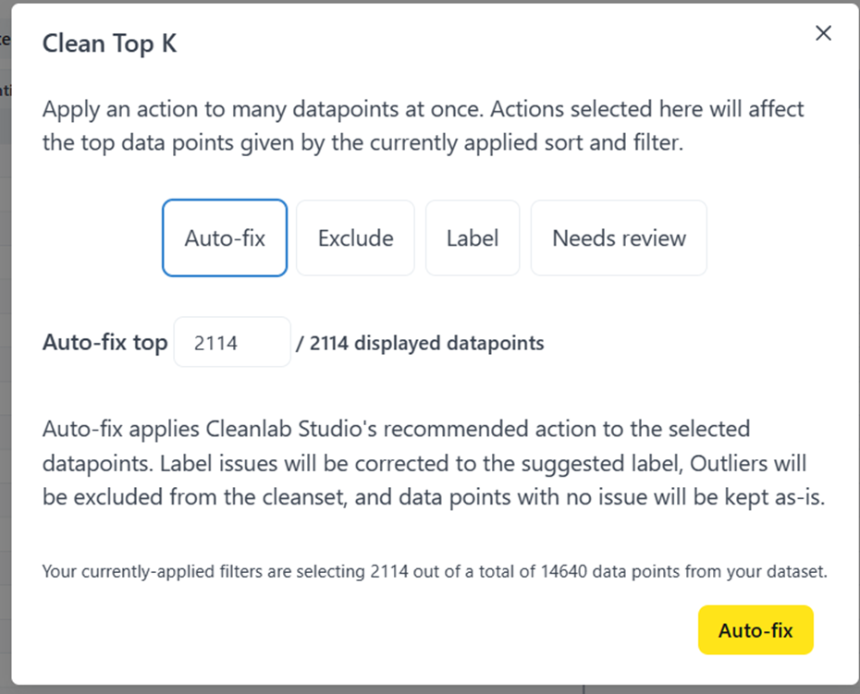Select the Needs review action option
This screenshot has height=694, width=860.
(x=619, y=237)
